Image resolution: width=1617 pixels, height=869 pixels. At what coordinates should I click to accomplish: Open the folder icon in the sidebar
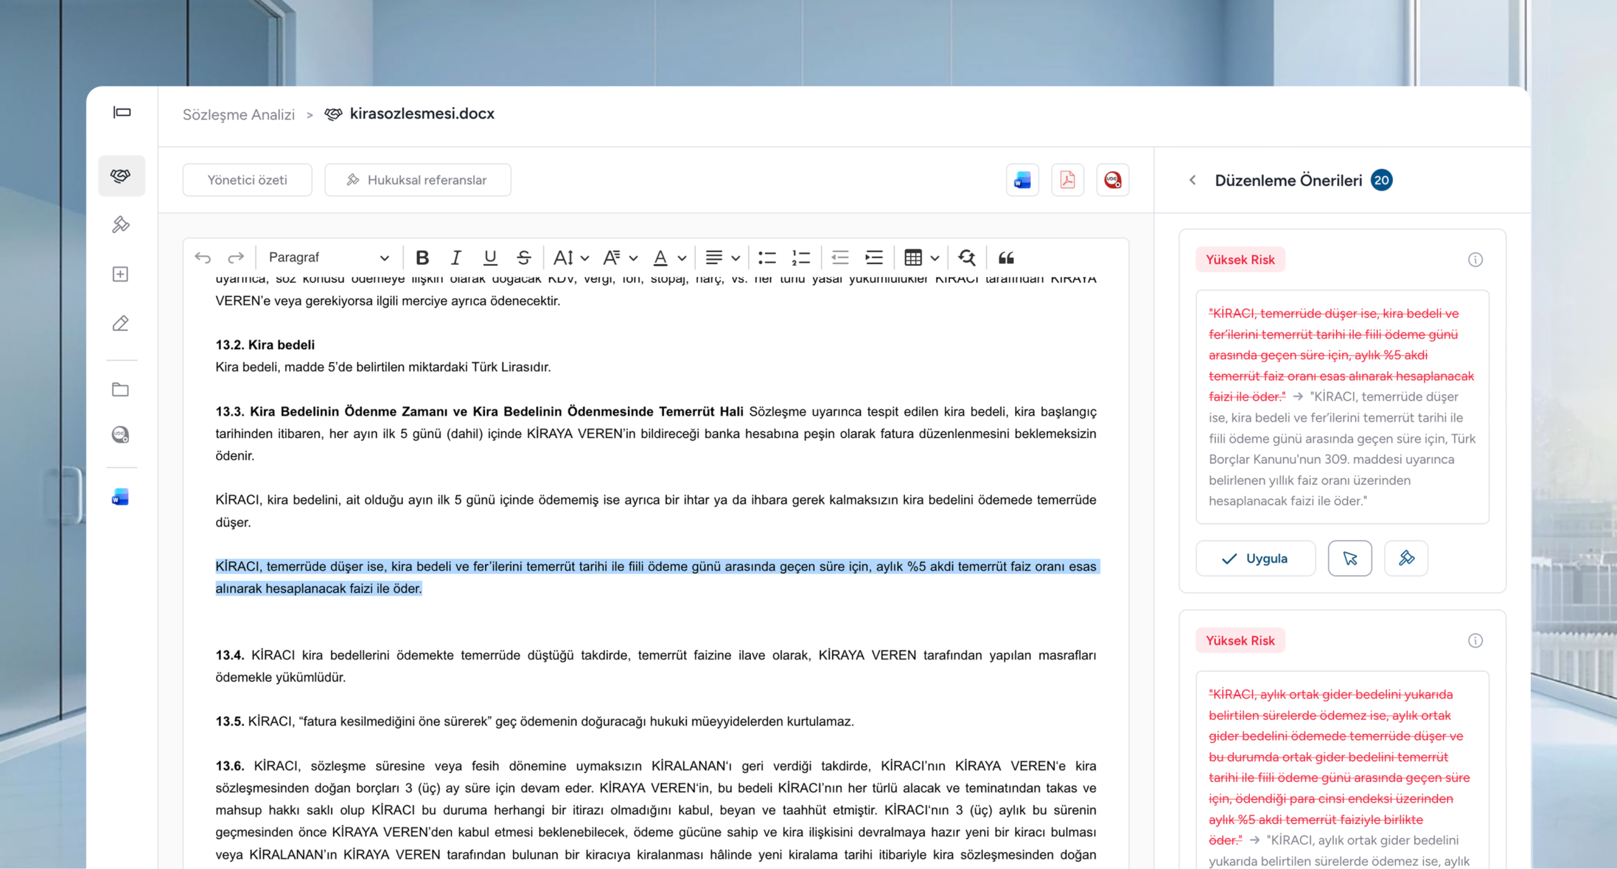pyautogui.click(x=121, y=389)
